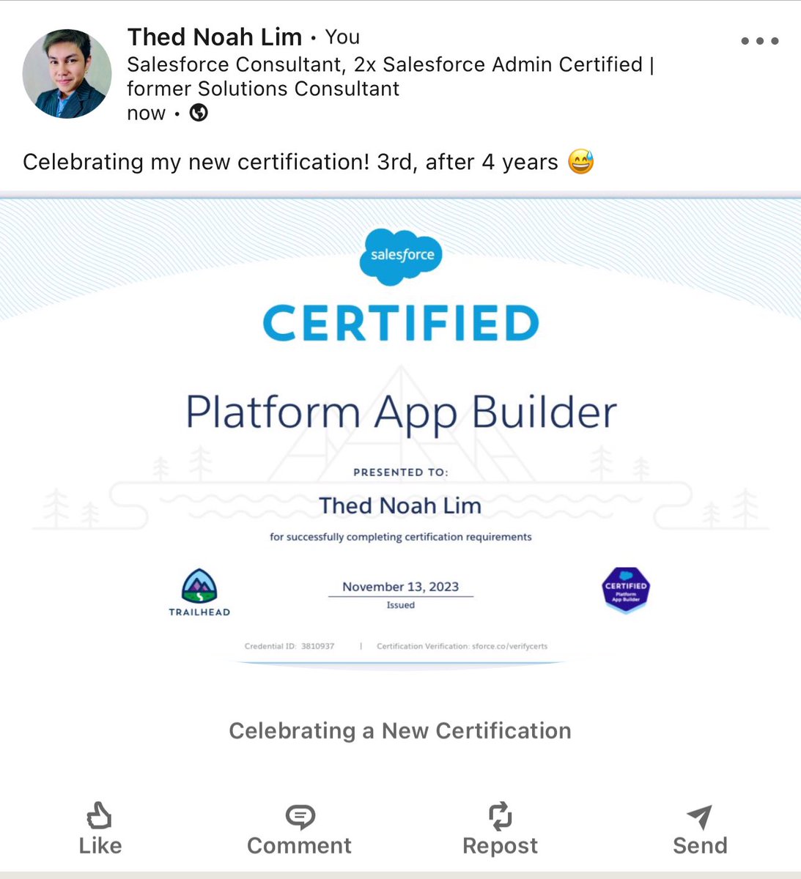Click the 'now' post timestamp

coord(147,114)
